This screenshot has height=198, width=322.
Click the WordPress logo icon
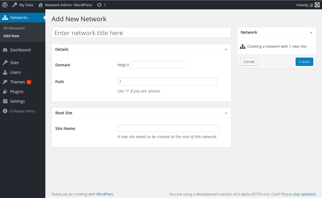point(5,5)
